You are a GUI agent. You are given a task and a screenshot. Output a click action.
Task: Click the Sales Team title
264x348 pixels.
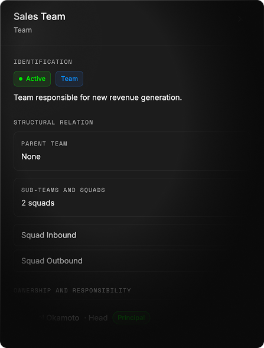click(x=40, y=17)
